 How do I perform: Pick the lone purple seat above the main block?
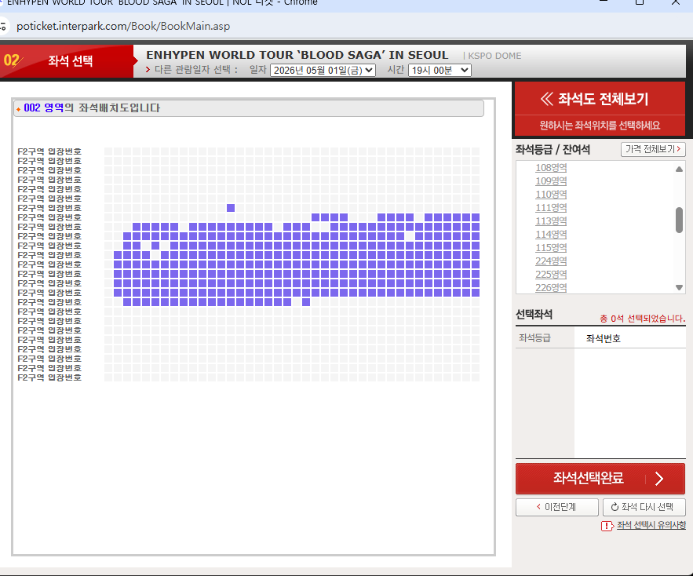[231, 208]
